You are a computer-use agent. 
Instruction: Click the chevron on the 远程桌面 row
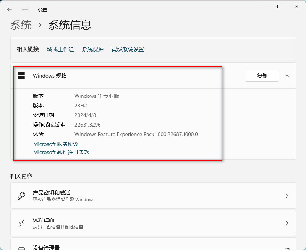[287, 223]
